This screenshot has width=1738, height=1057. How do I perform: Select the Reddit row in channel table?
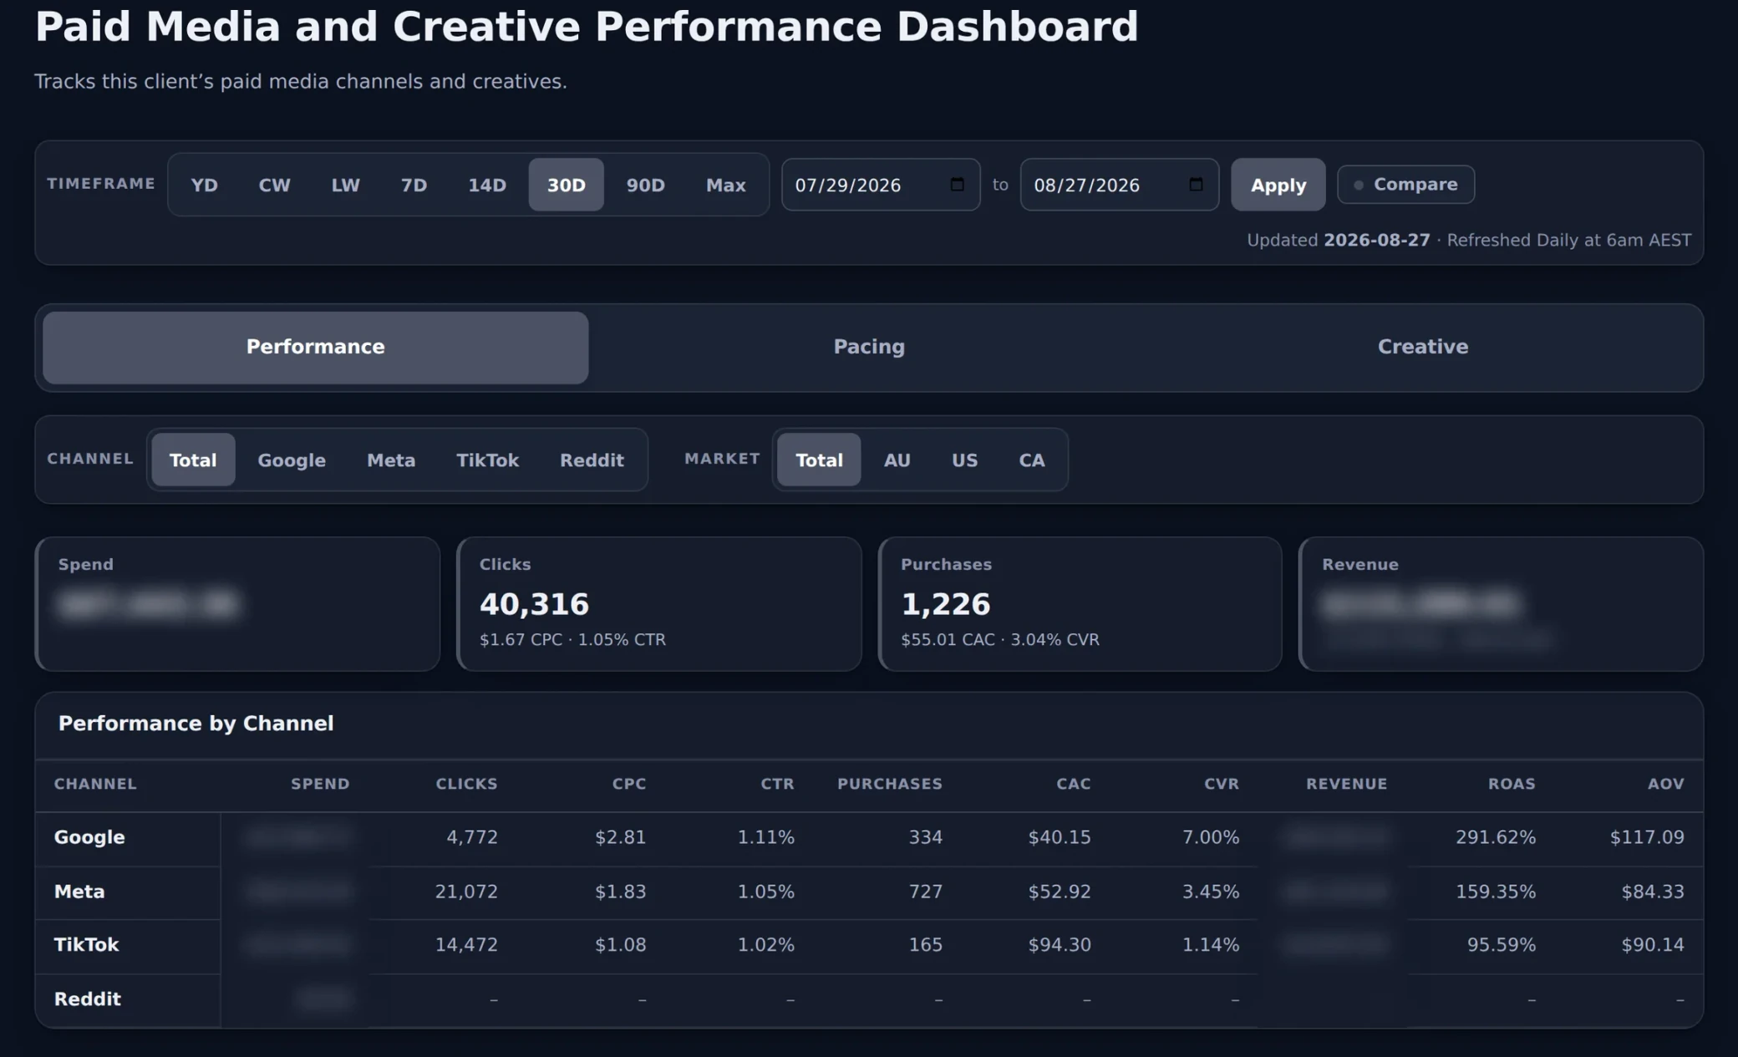[x=869, y=999]
